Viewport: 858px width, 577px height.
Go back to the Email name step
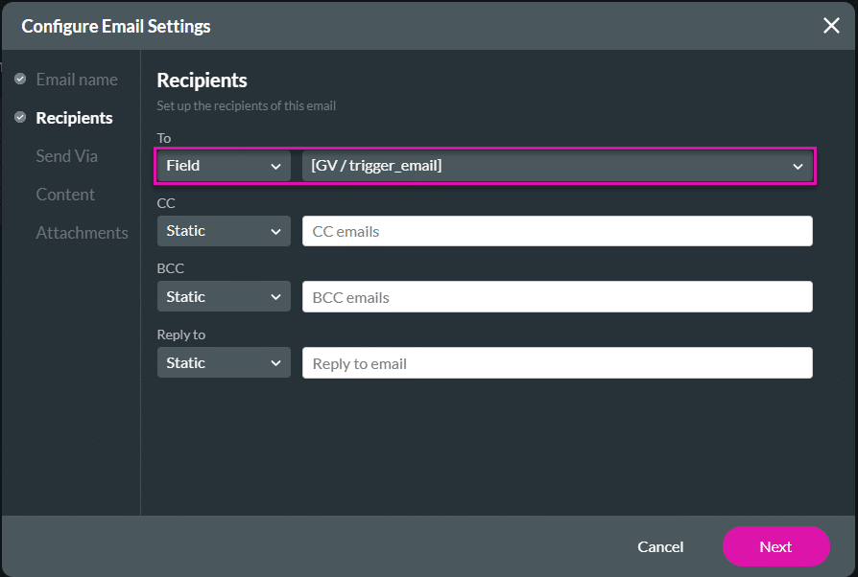click(77, 79)
